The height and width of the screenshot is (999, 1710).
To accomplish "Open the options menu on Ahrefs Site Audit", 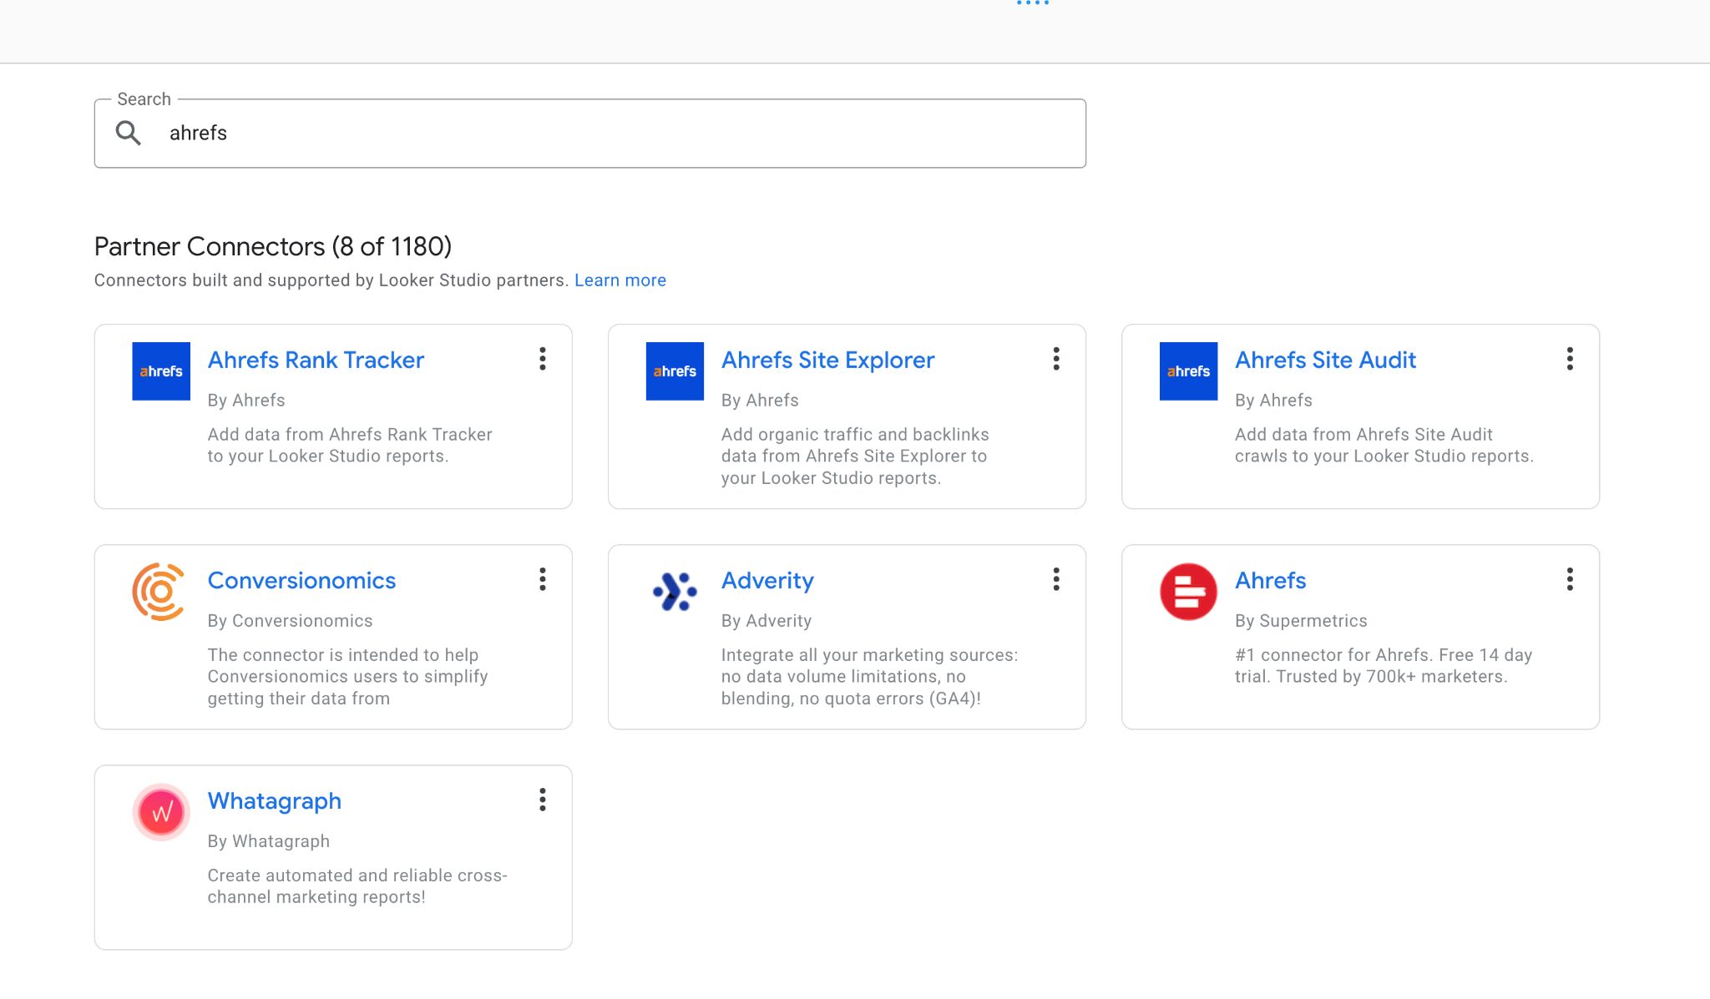I will tap(1570, 359).
